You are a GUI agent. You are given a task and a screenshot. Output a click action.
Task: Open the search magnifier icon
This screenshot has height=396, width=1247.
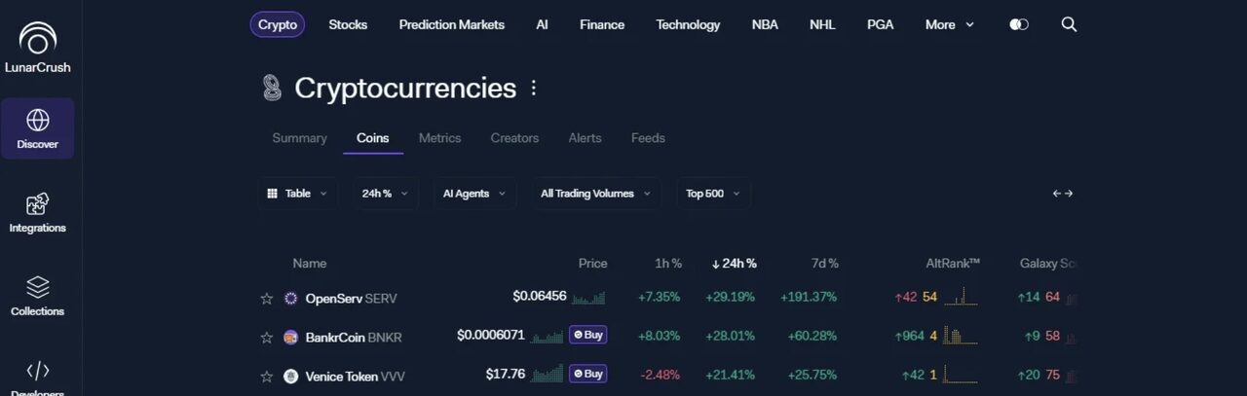(x=1069, y=24)
